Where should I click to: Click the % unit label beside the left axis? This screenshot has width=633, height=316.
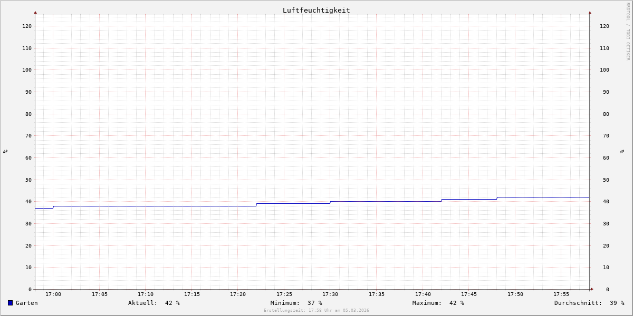click(5, 151)
